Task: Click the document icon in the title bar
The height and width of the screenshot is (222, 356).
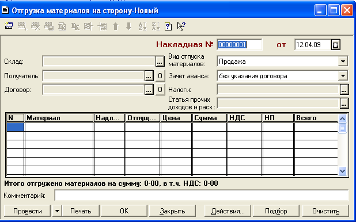Action: pos(5,10)
